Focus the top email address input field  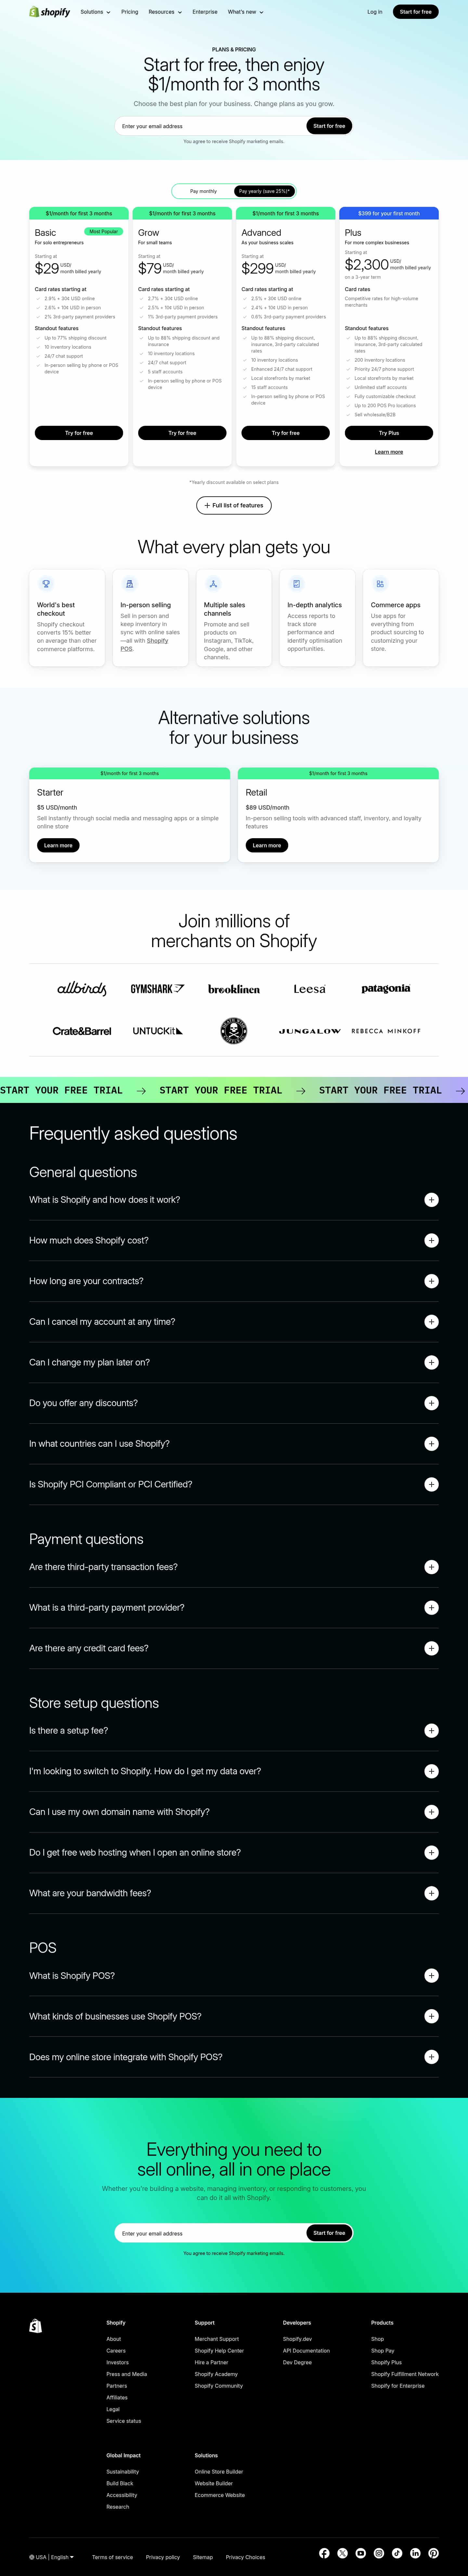[x=210, y=126]
